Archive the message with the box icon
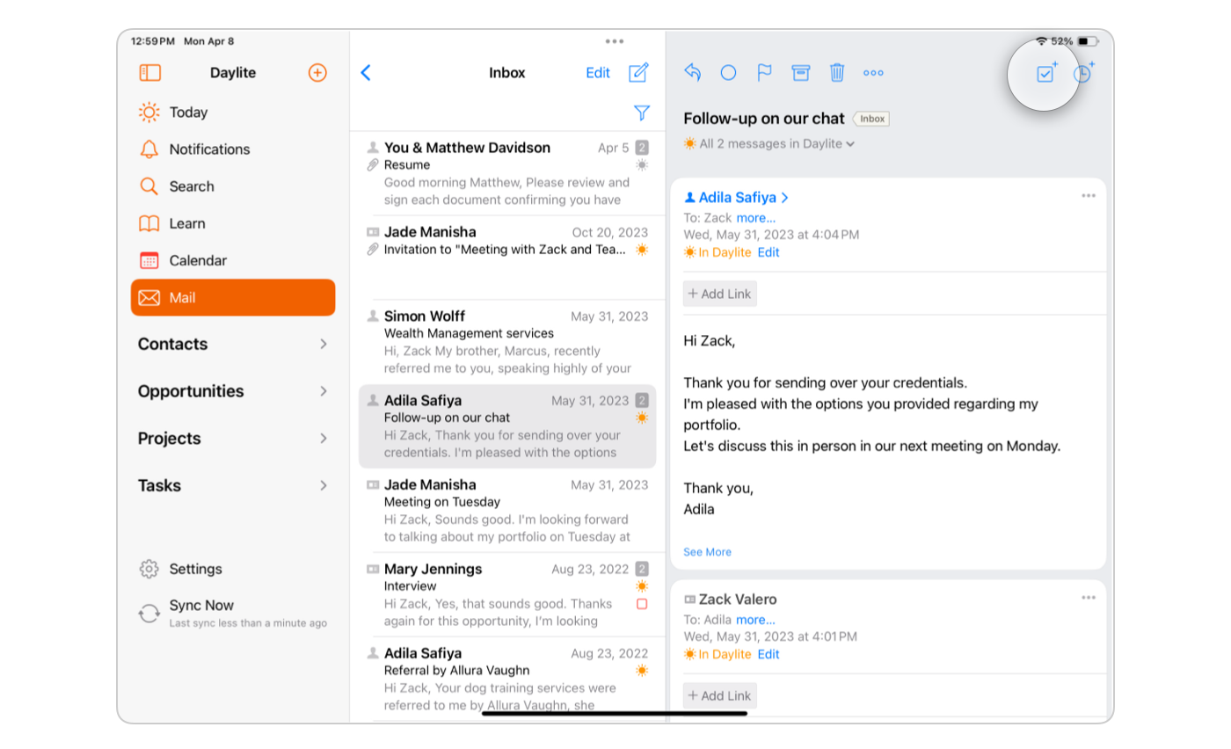 pyautogui.click(x=800, y=73)
